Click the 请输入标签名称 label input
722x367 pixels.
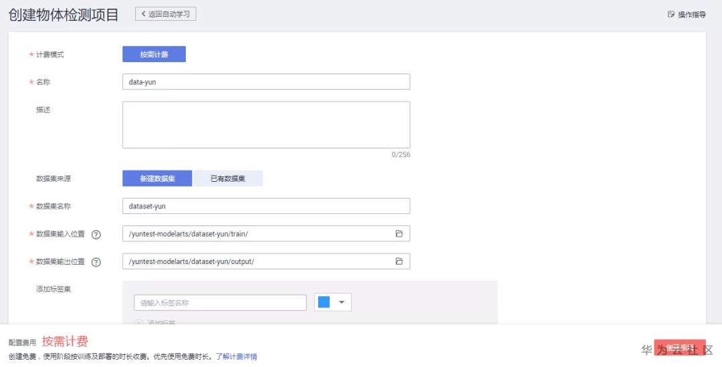(220, 303)
